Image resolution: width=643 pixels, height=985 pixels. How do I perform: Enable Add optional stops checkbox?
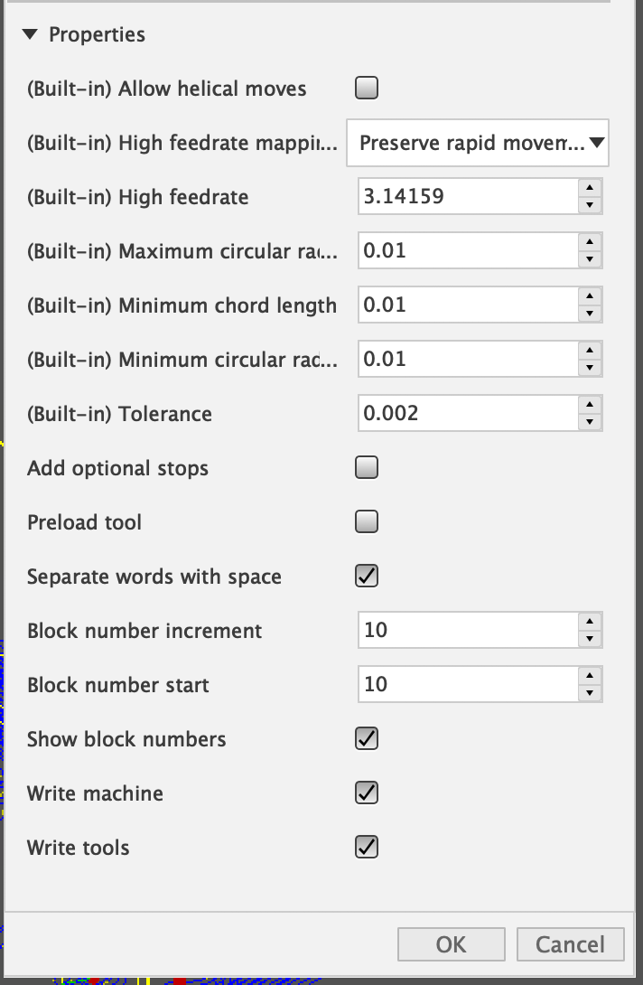[367, 467]
